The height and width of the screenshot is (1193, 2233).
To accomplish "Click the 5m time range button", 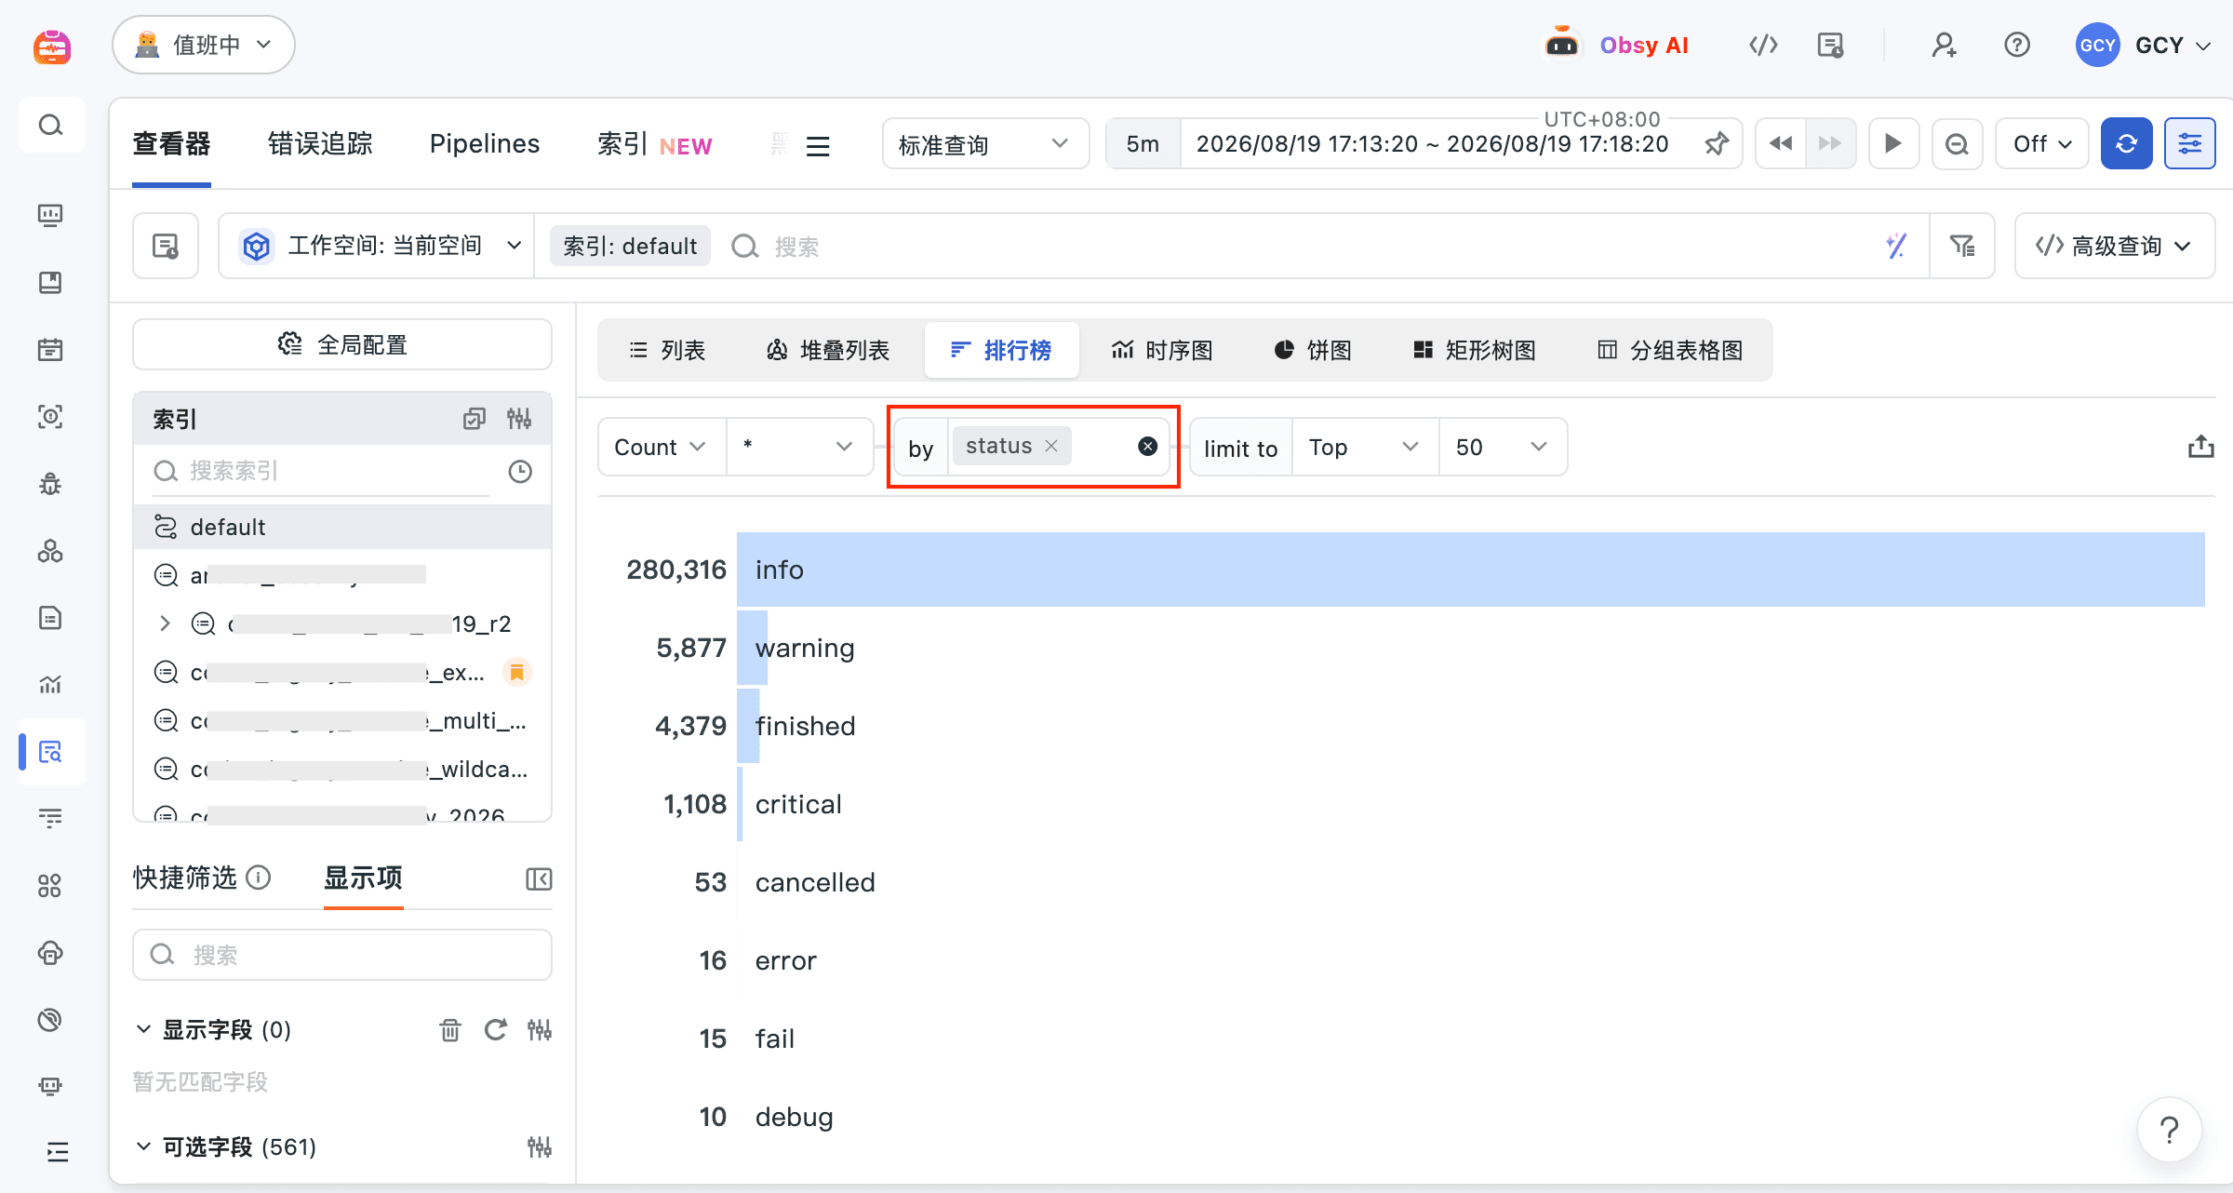I will [1143, 144].
